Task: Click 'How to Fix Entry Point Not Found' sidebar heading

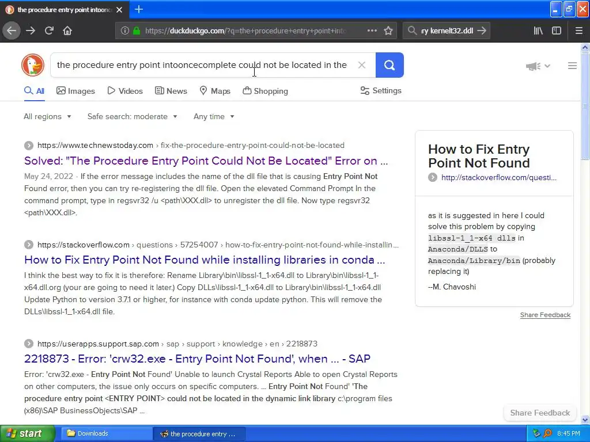Action: coord(479,156)
